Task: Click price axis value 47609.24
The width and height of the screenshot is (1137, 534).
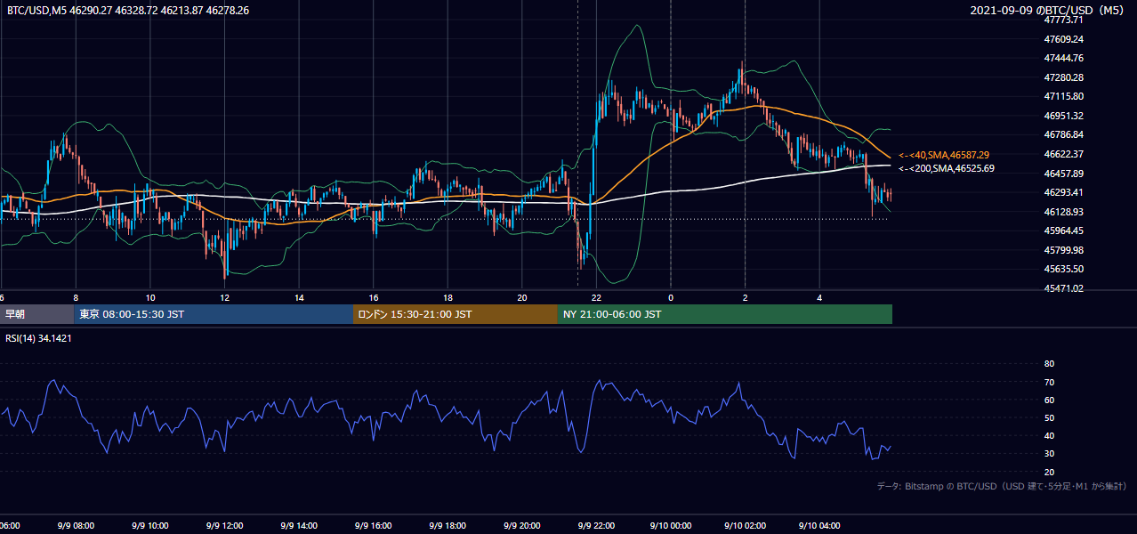Action: click(1064, 39)
